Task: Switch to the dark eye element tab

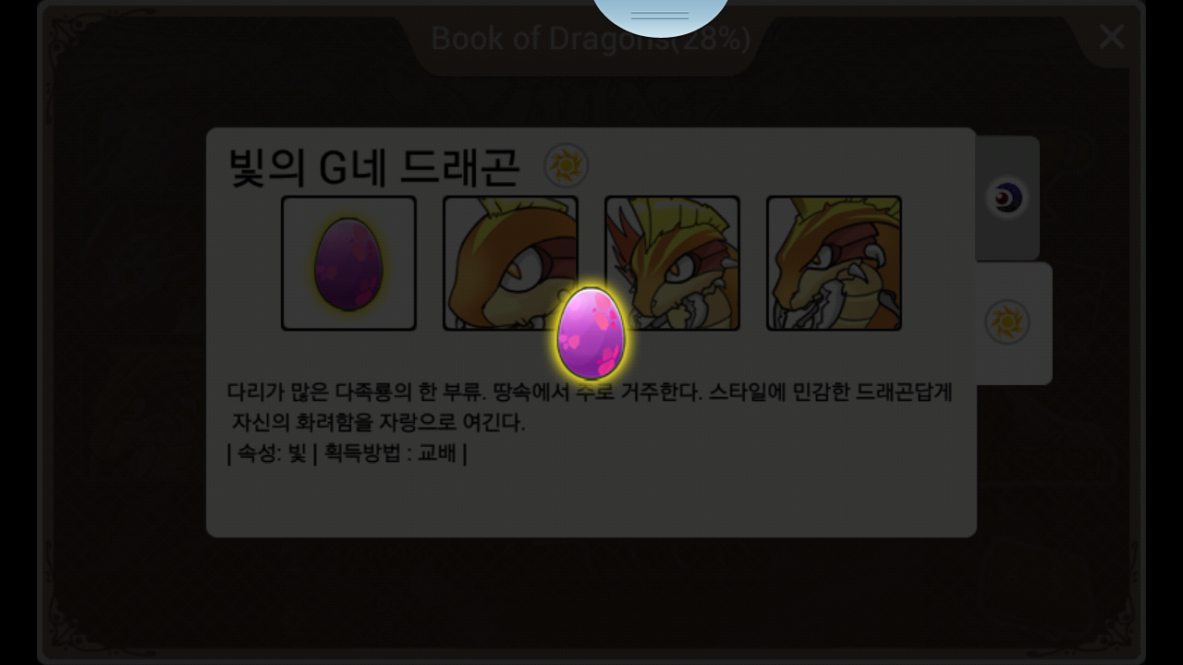Action: 1006,198
